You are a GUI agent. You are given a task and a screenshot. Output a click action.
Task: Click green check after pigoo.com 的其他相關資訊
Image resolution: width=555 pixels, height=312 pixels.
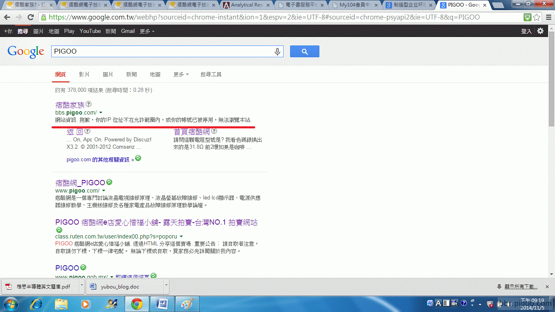click(138, 158)
